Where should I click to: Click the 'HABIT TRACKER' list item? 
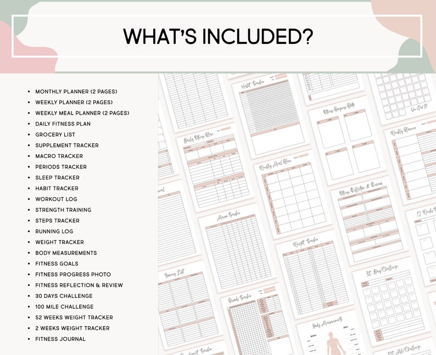57,188
